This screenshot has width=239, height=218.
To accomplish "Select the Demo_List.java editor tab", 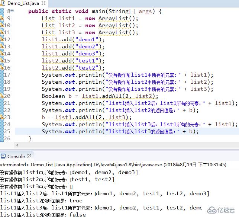I will click(x=24, y=3).
